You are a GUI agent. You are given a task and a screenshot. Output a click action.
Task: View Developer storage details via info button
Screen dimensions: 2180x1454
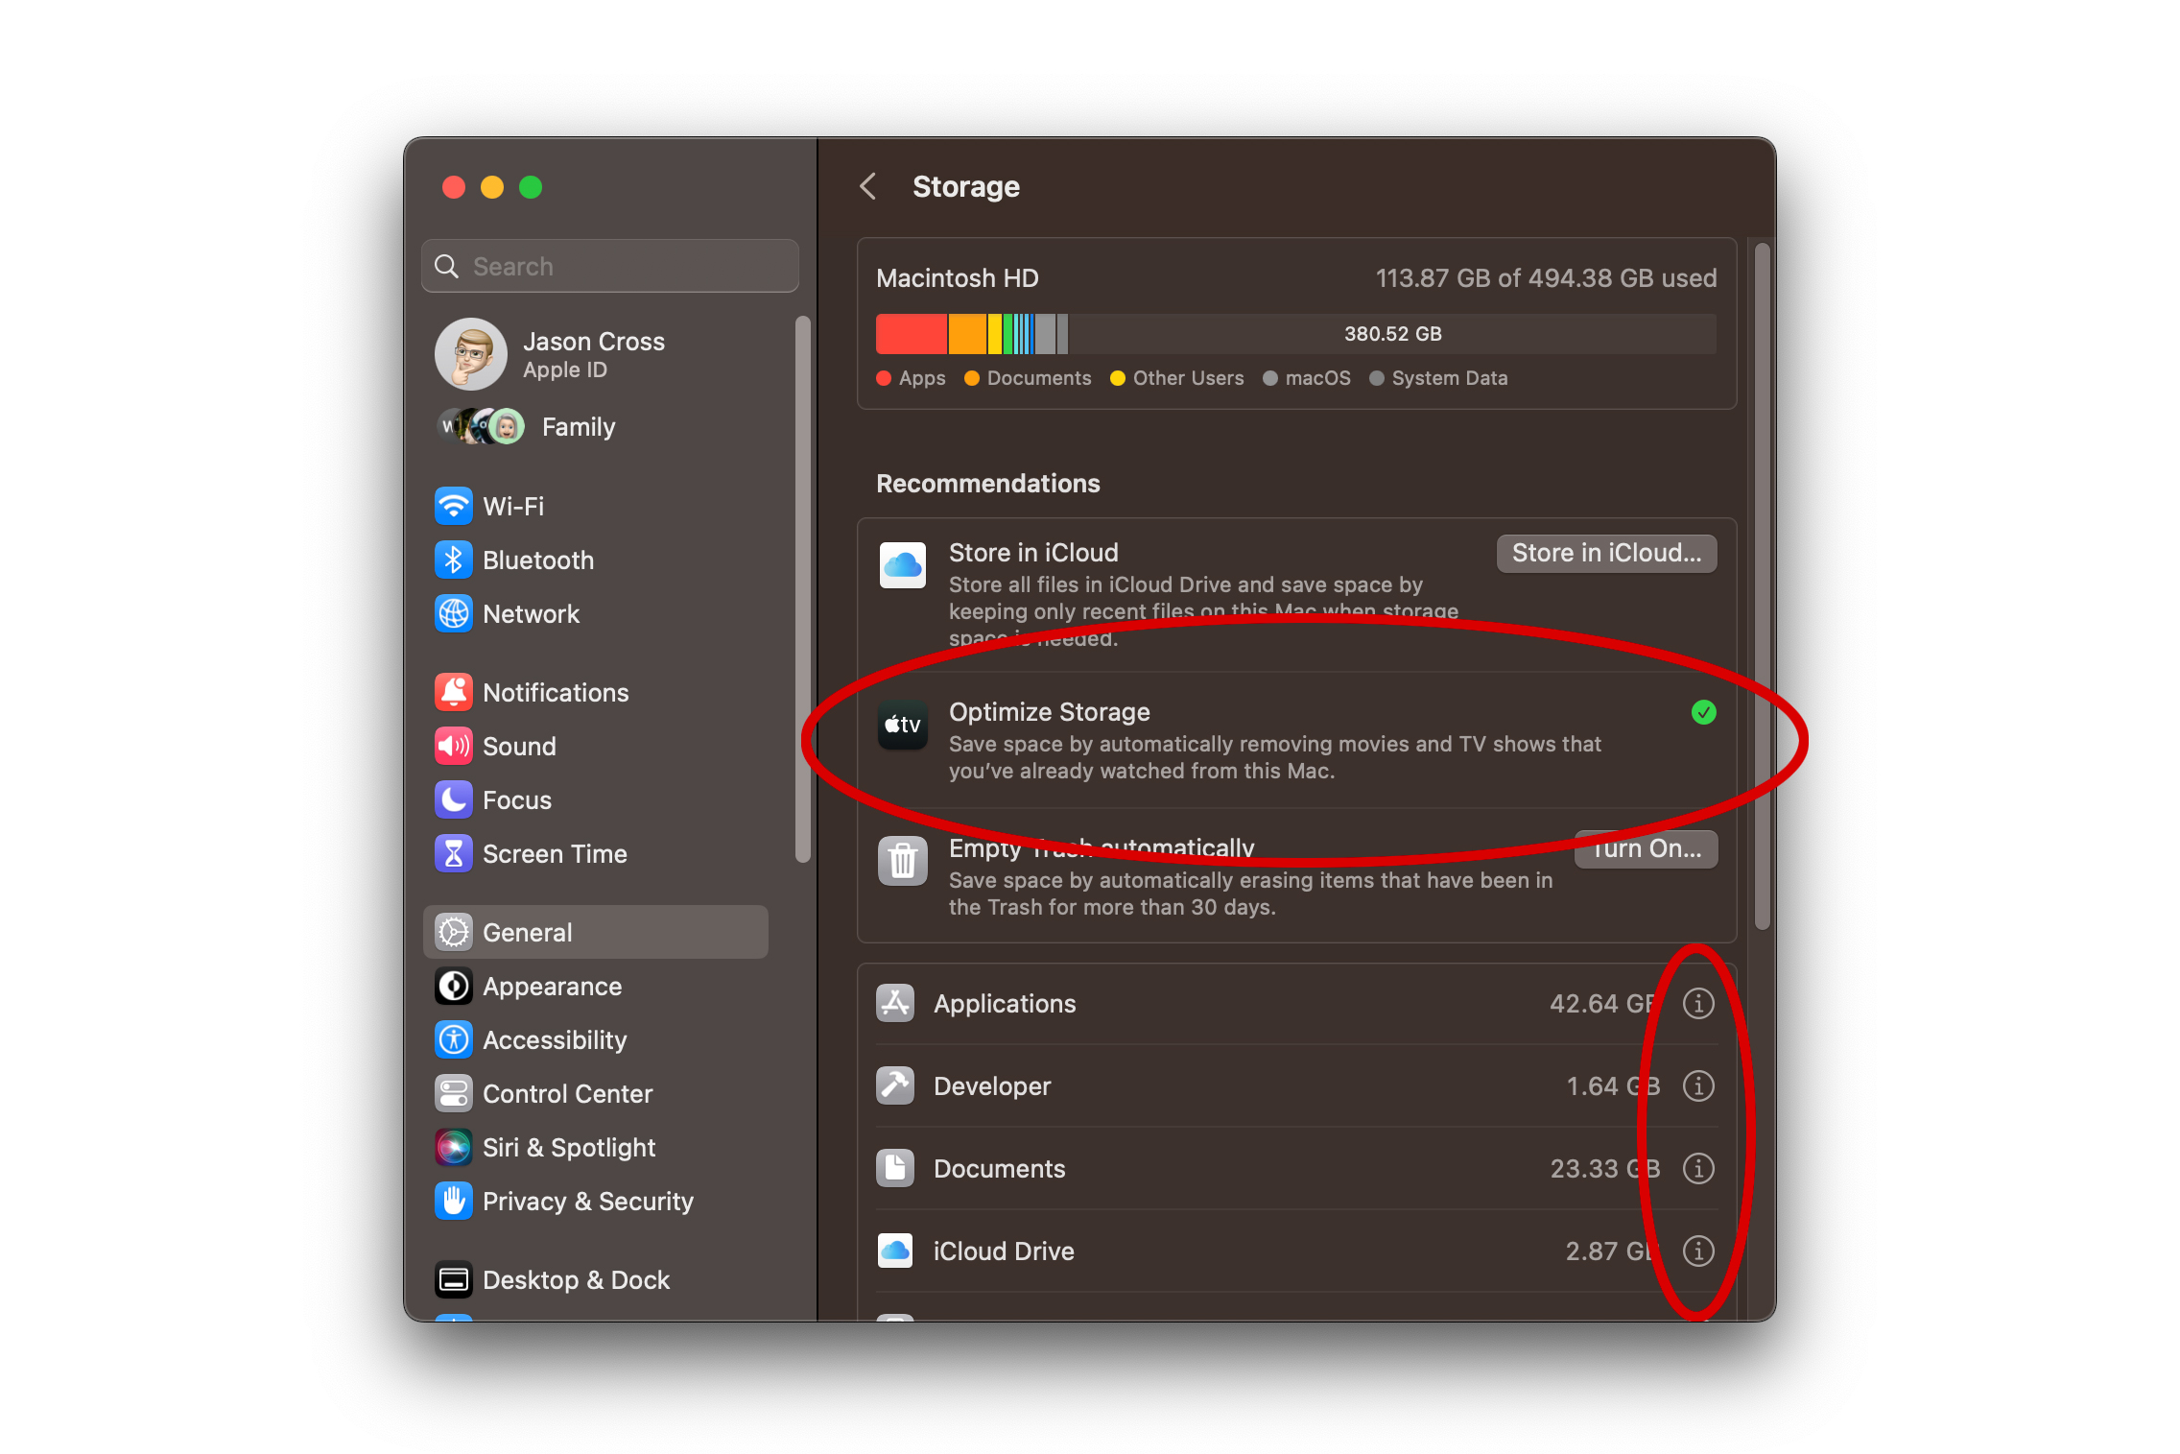[x=1698, y=1085]
